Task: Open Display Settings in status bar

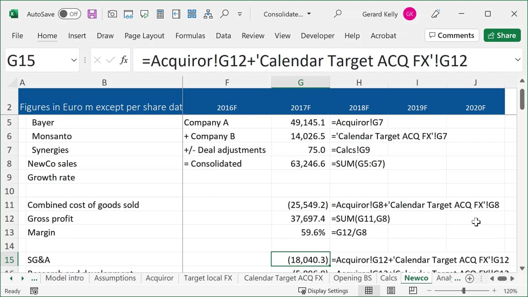Action: pos(323,291)
